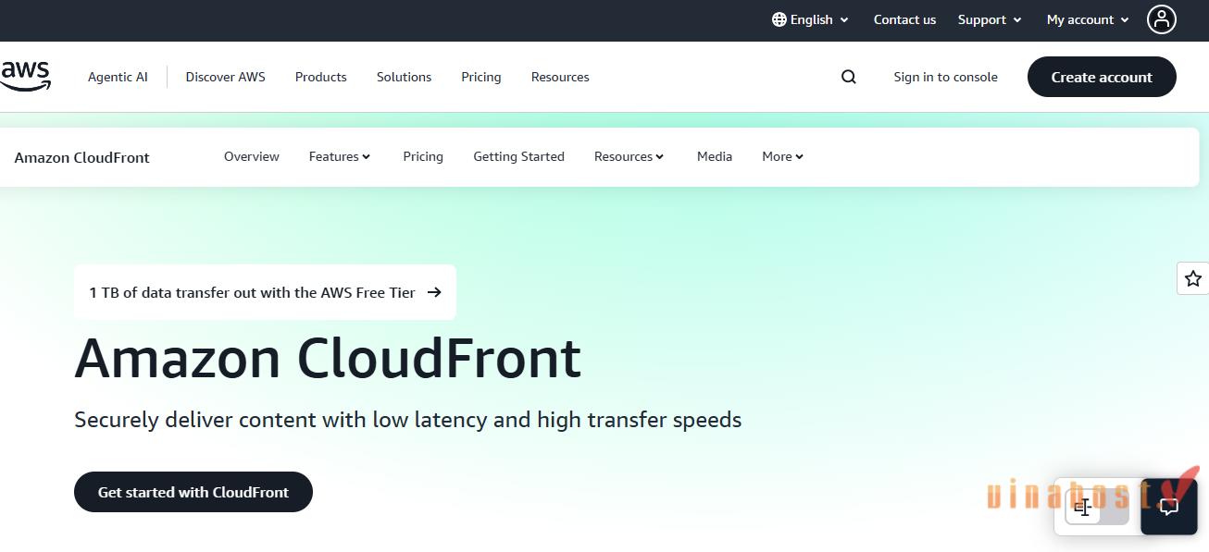Expand the Resources dropdown in CloudFront nav
The height and width of the screenshot is (552, 1209).
(629, 157)
